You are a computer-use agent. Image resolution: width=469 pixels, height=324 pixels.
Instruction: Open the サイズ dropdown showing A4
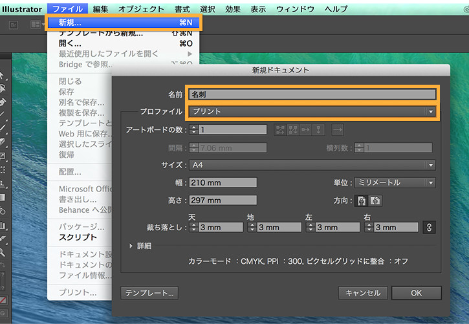click(x=312, y=165)
